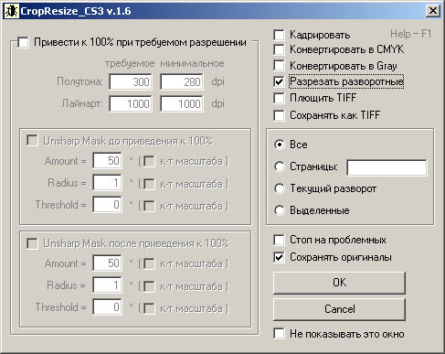
Task: Click the bug icon in the title bar
Action: point(11,11)
